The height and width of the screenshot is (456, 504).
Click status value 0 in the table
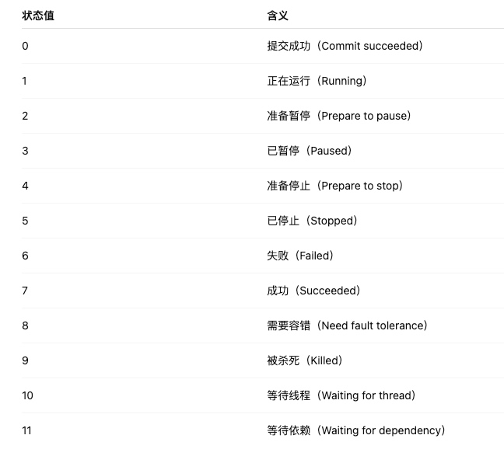(x=25, y=46)
